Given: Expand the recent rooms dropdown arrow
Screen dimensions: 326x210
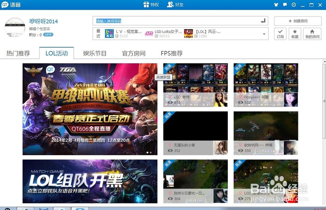Looking at the screenshot, I should coord(264,34).
